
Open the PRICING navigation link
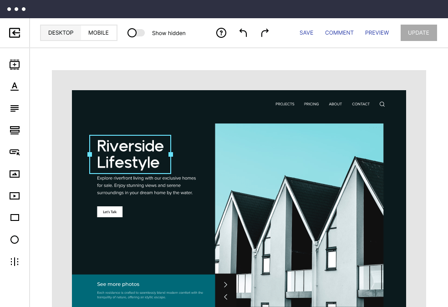(311, 104)
